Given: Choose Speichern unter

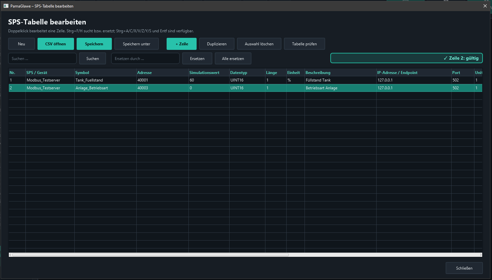Looking at the screenshot, I should click(137, 44).
